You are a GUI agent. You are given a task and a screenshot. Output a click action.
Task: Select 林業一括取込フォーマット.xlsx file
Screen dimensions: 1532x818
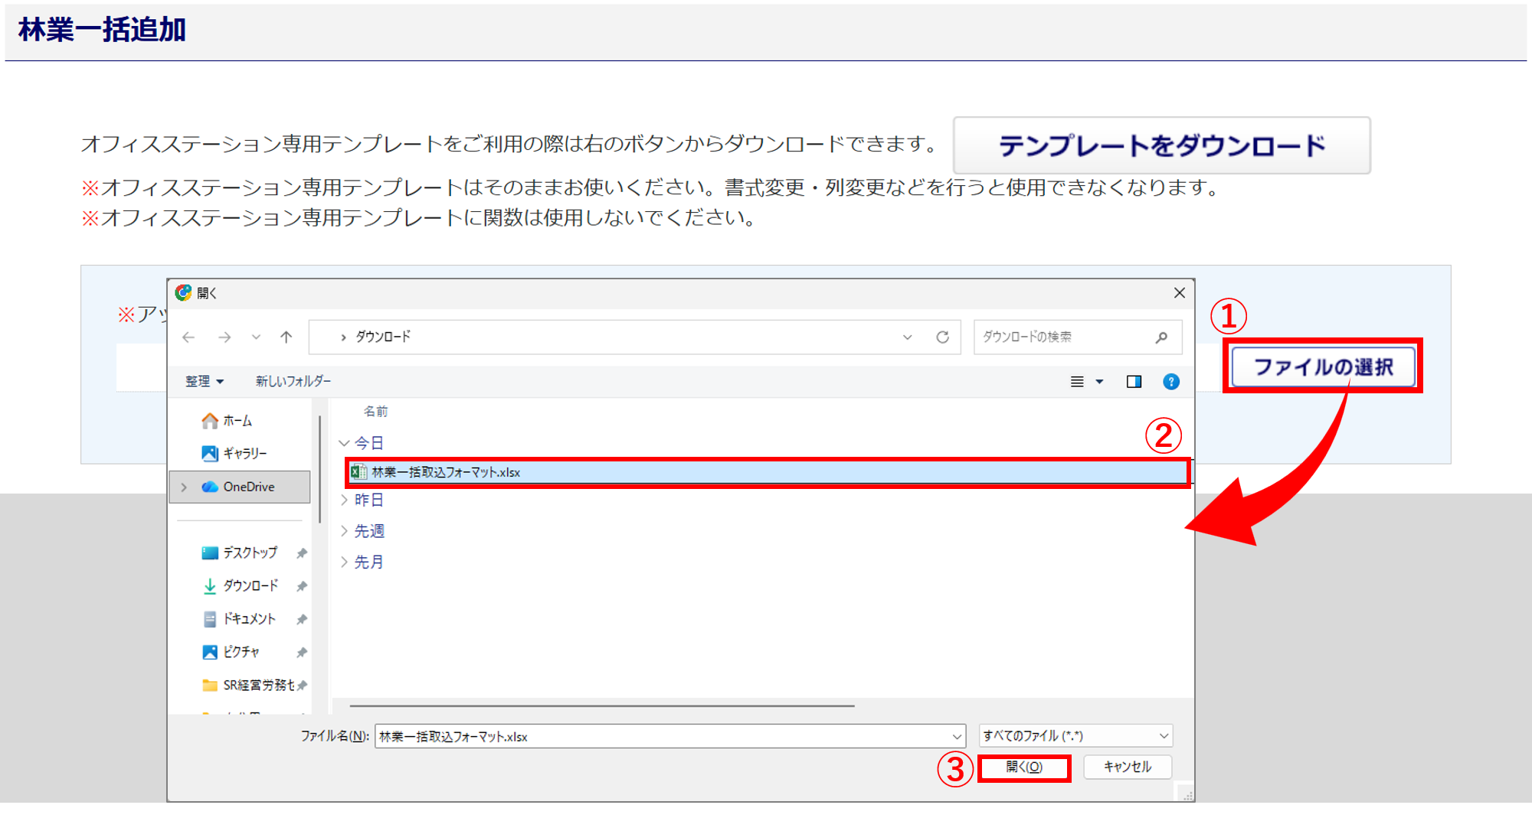pyautogui.click(x=446, y=473)
